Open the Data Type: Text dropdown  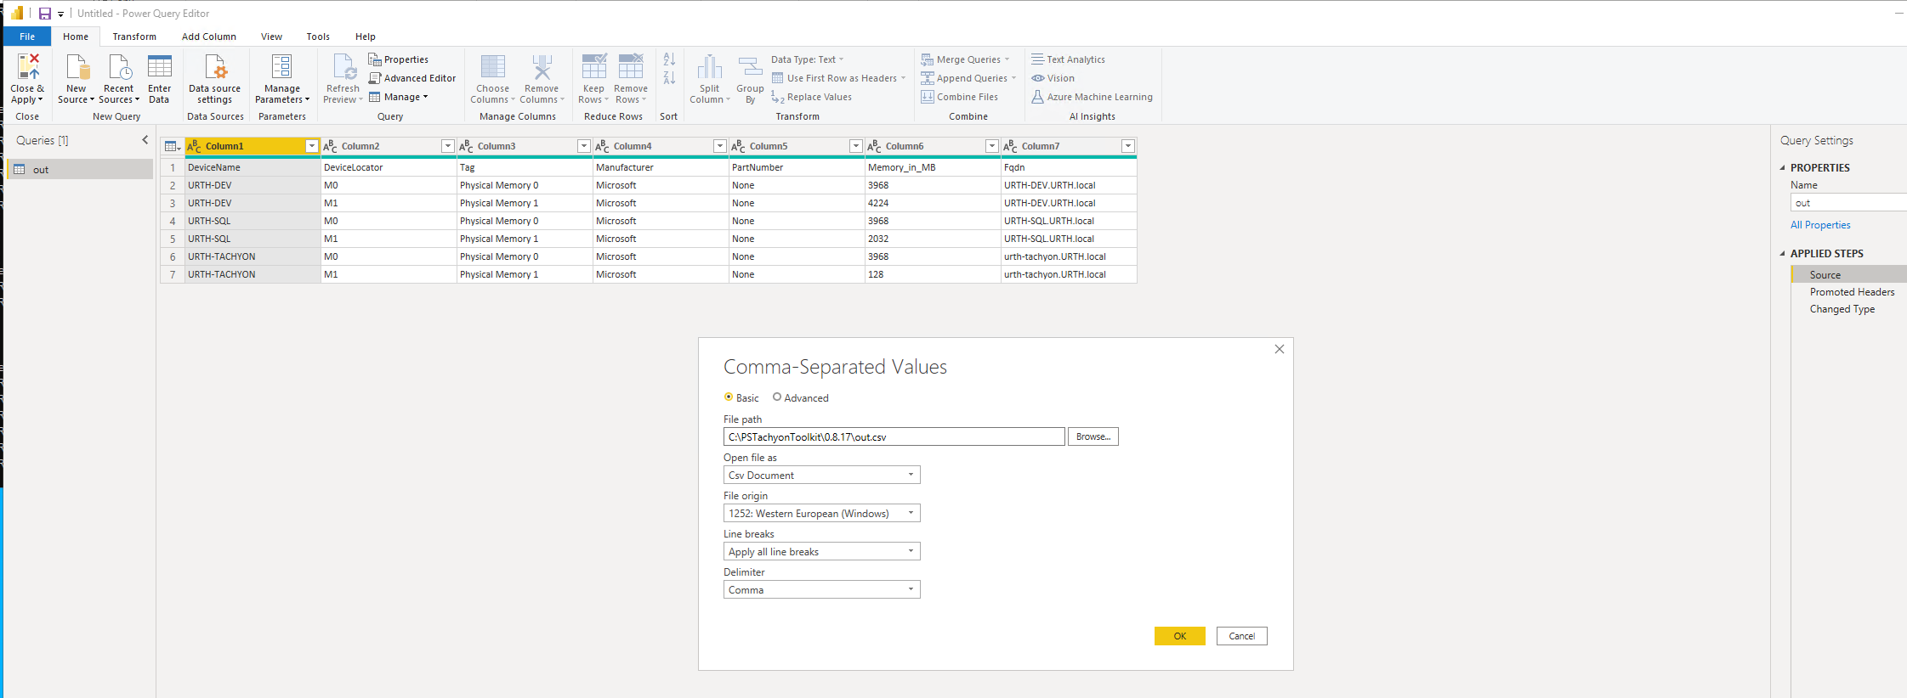tap(808, 59)
